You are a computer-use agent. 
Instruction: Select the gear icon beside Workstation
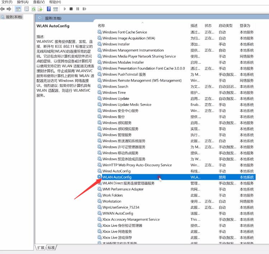coord(99,201)
